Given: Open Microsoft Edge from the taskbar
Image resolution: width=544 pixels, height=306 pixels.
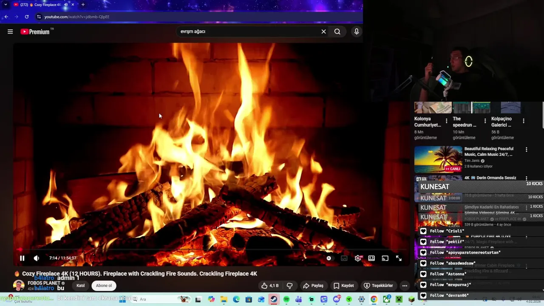Looking at the screenshot, I should click(x=236, y=299).
